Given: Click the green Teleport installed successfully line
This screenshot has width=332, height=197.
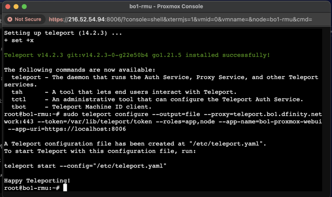Looking at the screenshot, I should (x=137, y=55).
